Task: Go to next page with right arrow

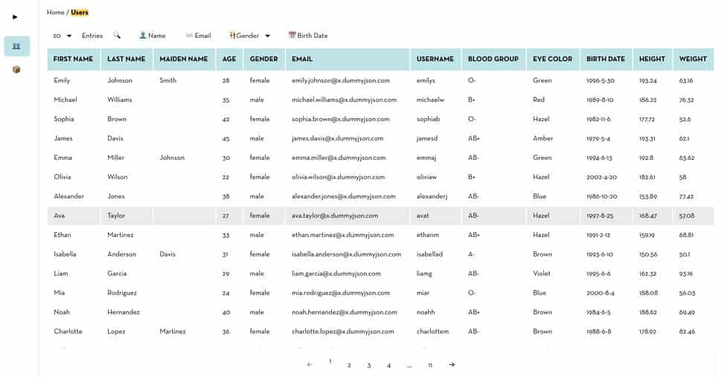Action: (452, 365)
